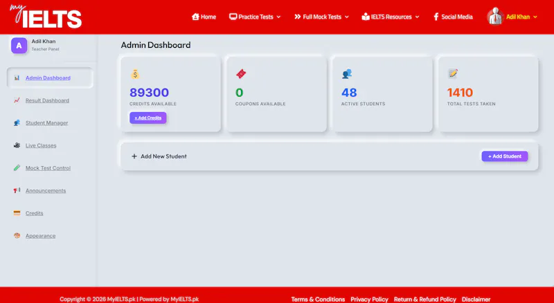Click the Admin Dashboard bar chart icon
Viewport: 554px width, 303px height.
click(x=17, y=77)
